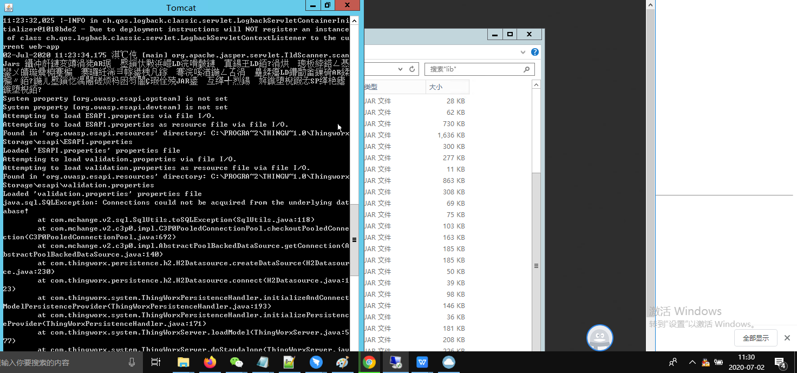
Task: Select the file row sized 300 KB
Action: point(416,147)
